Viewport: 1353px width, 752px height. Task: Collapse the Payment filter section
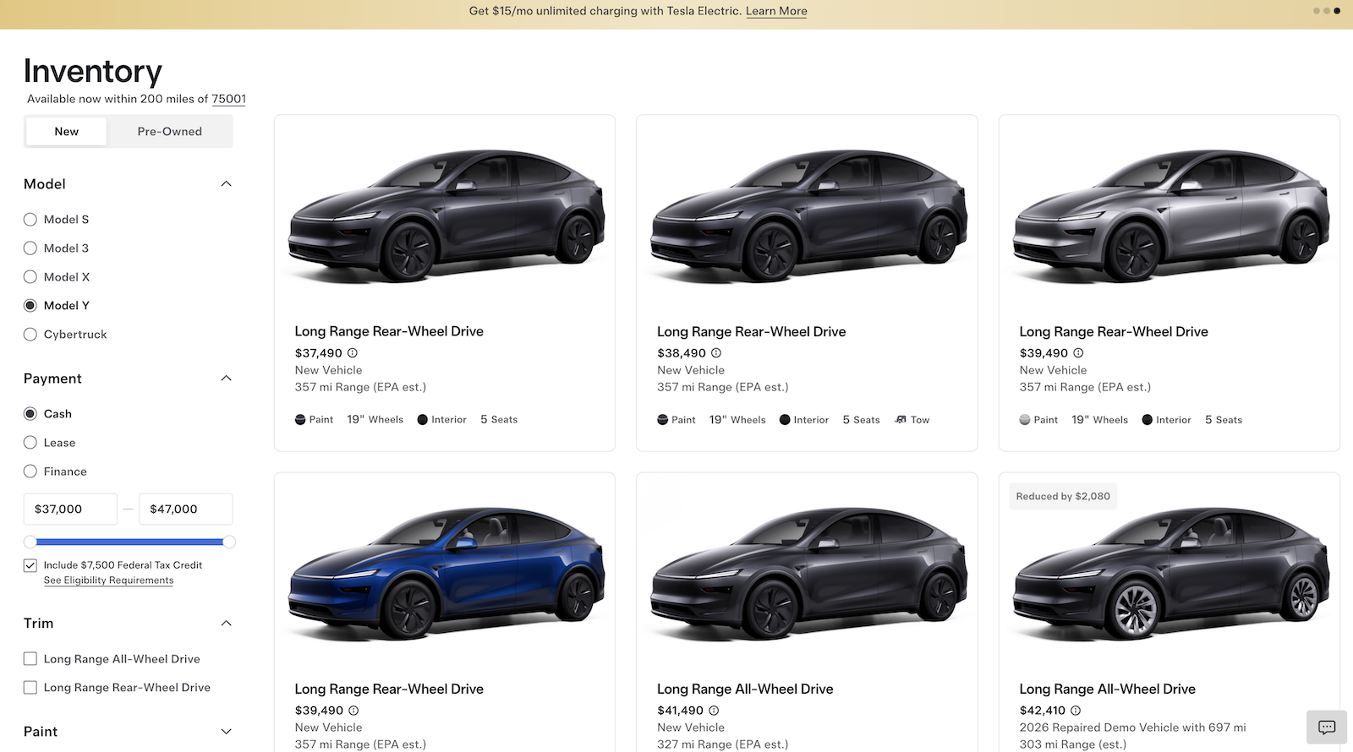226,379
